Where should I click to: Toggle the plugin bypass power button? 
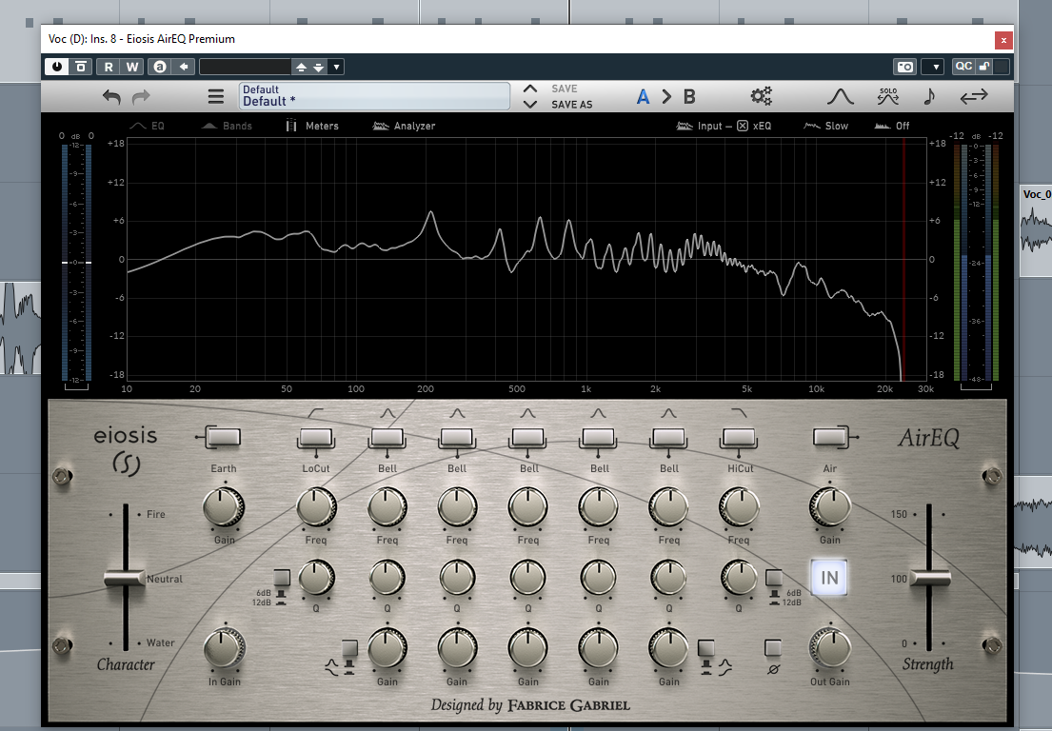57,67
